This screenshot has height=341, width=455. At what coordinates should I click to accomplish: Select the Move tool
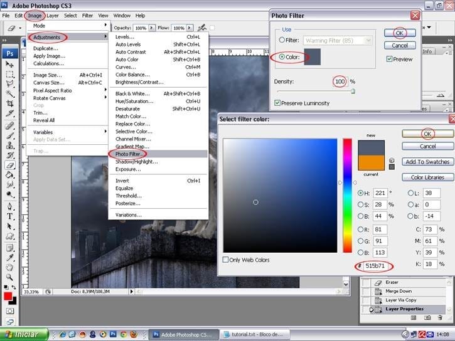pyautogui.click(x=9, y=64)
